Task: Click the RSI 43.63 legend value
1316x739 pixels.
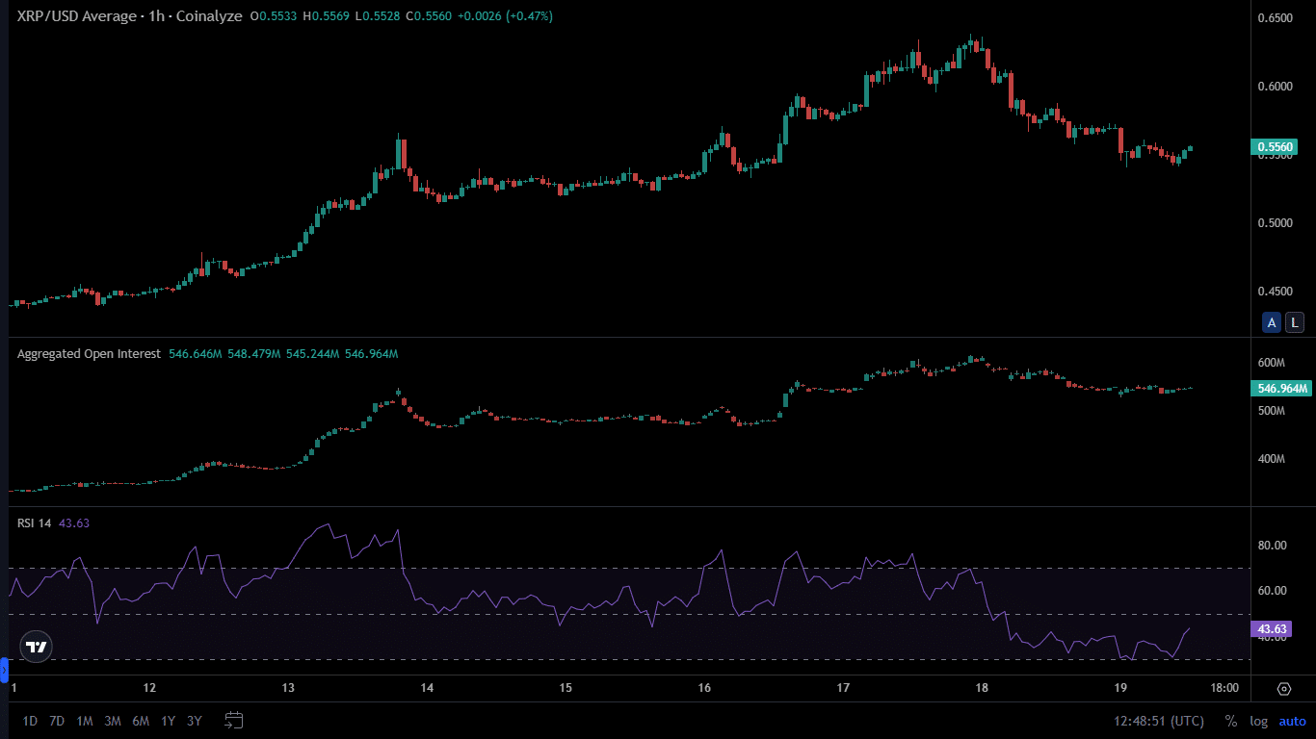Action: click(x=74, y=522)
